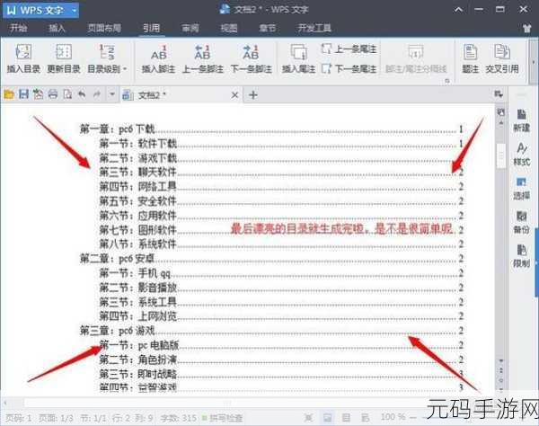This screenshot has width=539, height=426.
Task: Switch to the 页面布局 tab
Action: pyautogui.click(x=104, y=28)
